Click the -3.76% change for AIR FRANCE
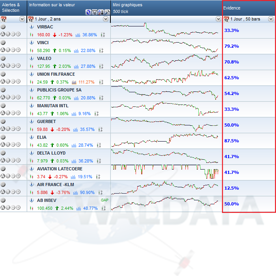 tap(63, 192)
